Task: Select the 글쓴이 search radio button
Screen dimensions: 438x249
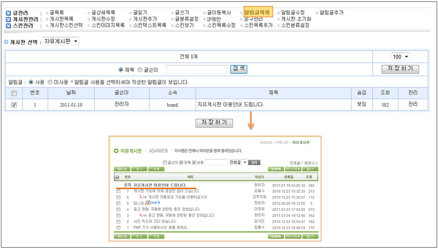Action: point(140,70)
